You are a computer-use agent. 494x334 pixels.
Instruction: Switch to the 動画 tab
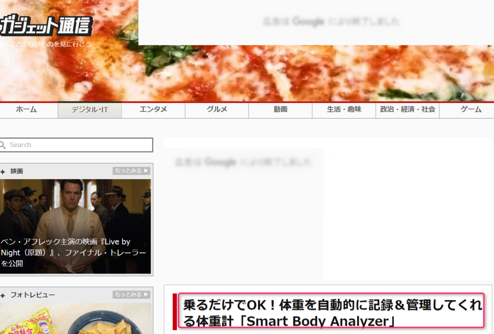[x=280, y=109]
